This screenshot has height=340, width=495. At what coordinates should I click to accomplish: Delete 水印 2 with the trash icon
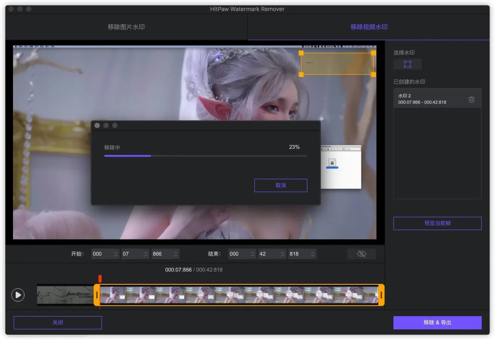[471, 99]
